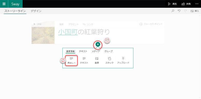Start 再生 playback of the Sway
This screenshot has height=99, width=201.
pos(173,4)
